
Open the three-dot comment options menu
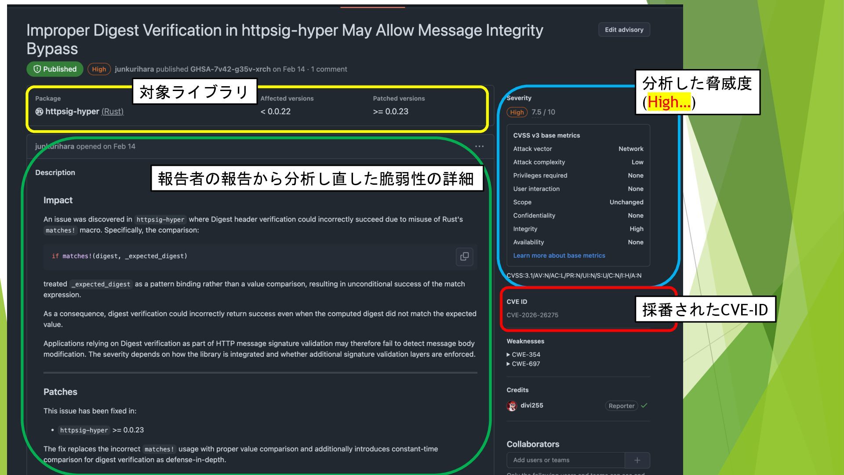click(479, 146)
